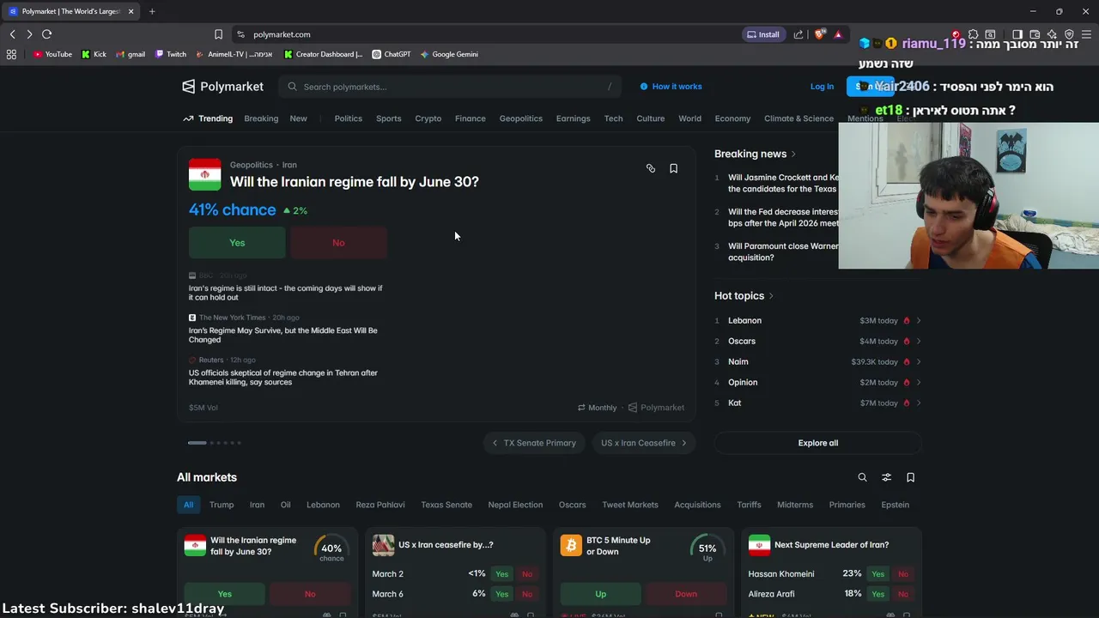The width and height of the screenshot is (1099, 618).
Task: Click Yes on featured Iranian regime market
Action: (237, 243)
